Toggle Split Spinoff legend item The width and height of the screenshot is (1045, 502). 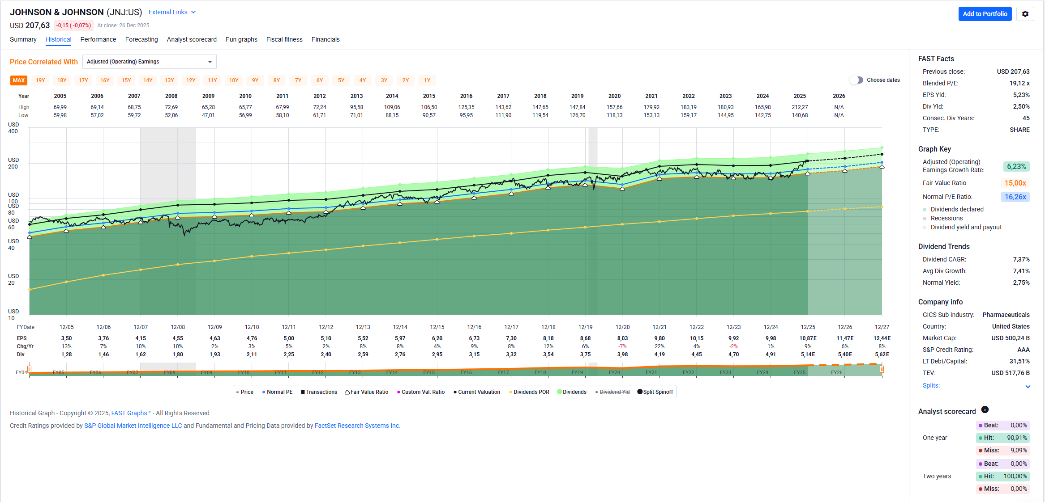click(655, 392)
